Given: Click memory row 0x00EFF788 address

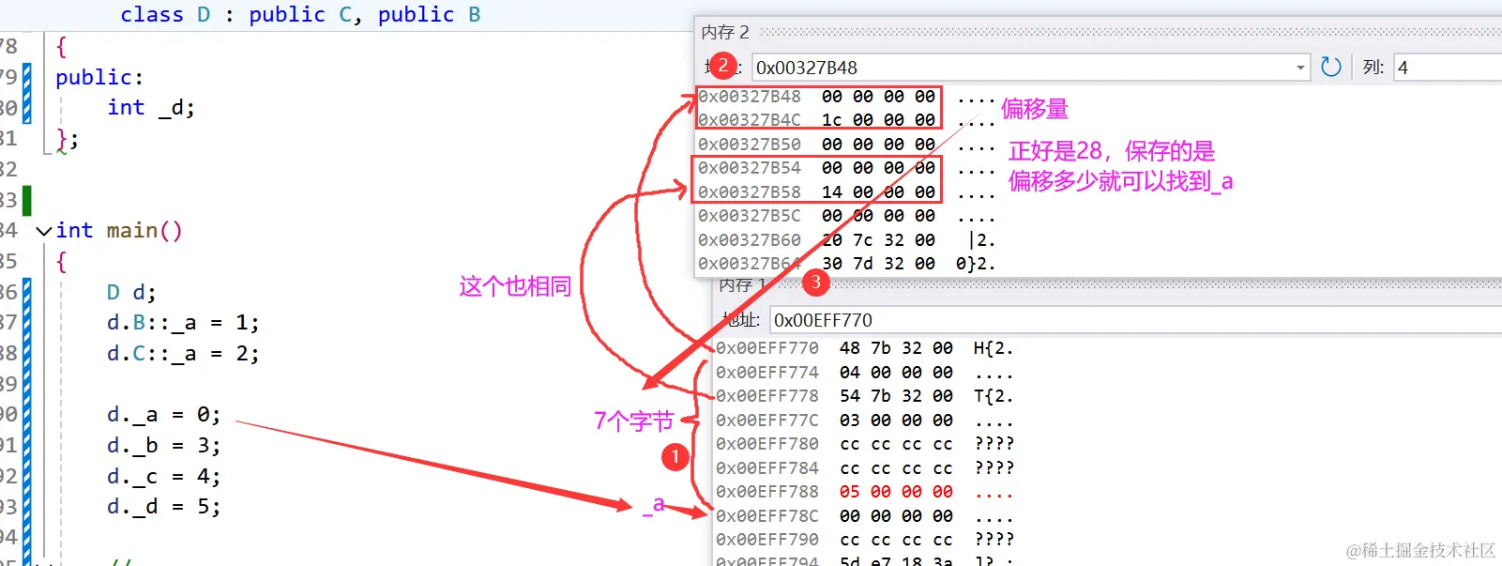Looking at the screenshot, I should (767, 492).
